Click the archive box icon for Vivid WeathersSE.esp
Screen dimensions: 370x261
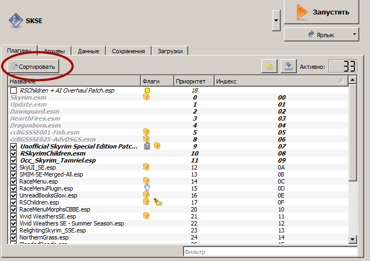pos(146,216)
